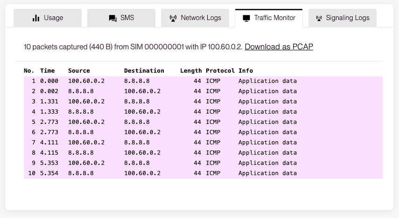Viewport: 399px width, 218px height.
Task: Switch to the Signaling Logs tab
Action: [x=343, y=18]
